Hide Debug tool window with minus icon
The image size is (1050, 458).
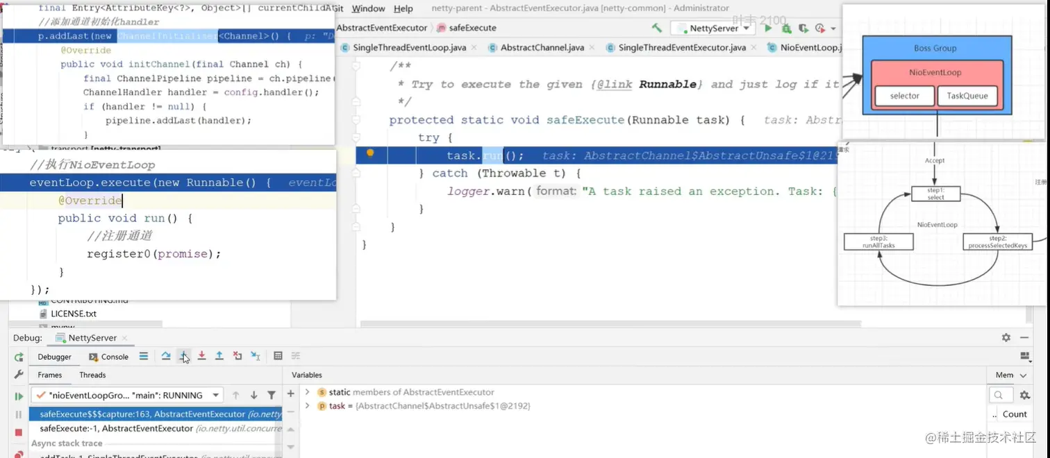click(1024, 337)
